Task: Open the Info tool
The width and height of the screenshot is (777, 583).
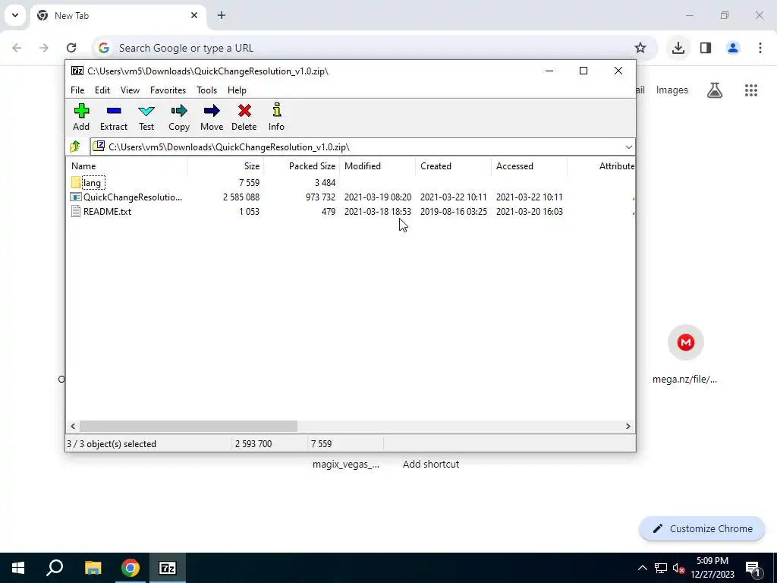Action: pyautogui.click(x=276, y=117)
